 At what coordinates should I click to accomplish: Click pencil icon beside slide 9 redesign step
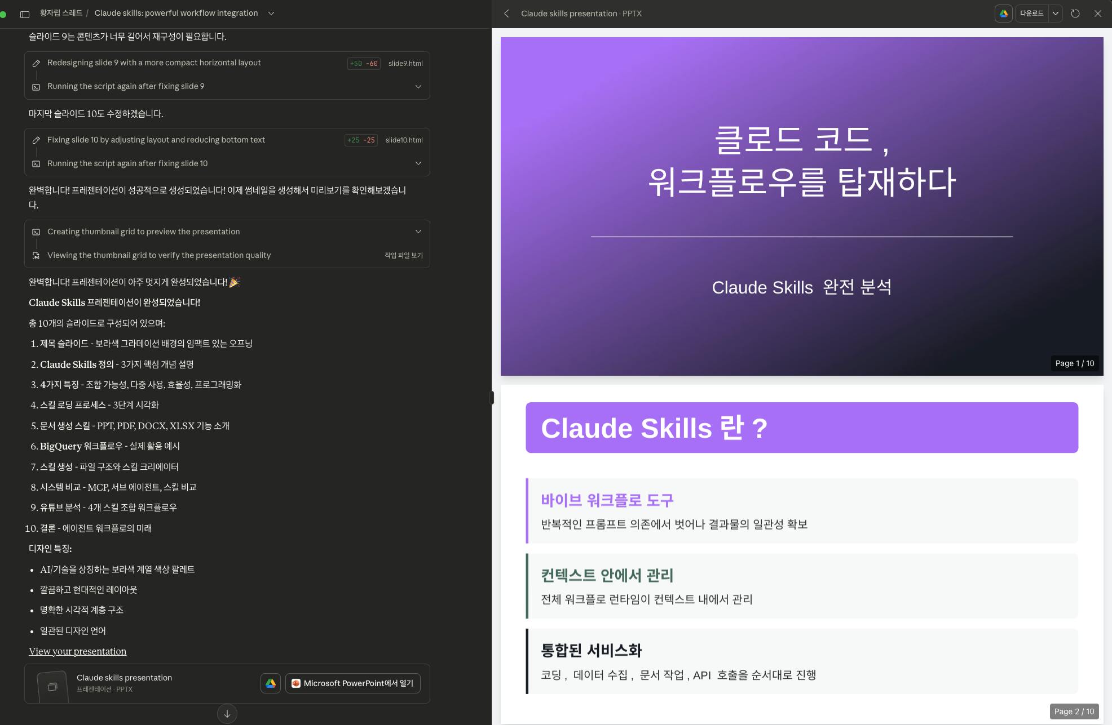(37, 63)
